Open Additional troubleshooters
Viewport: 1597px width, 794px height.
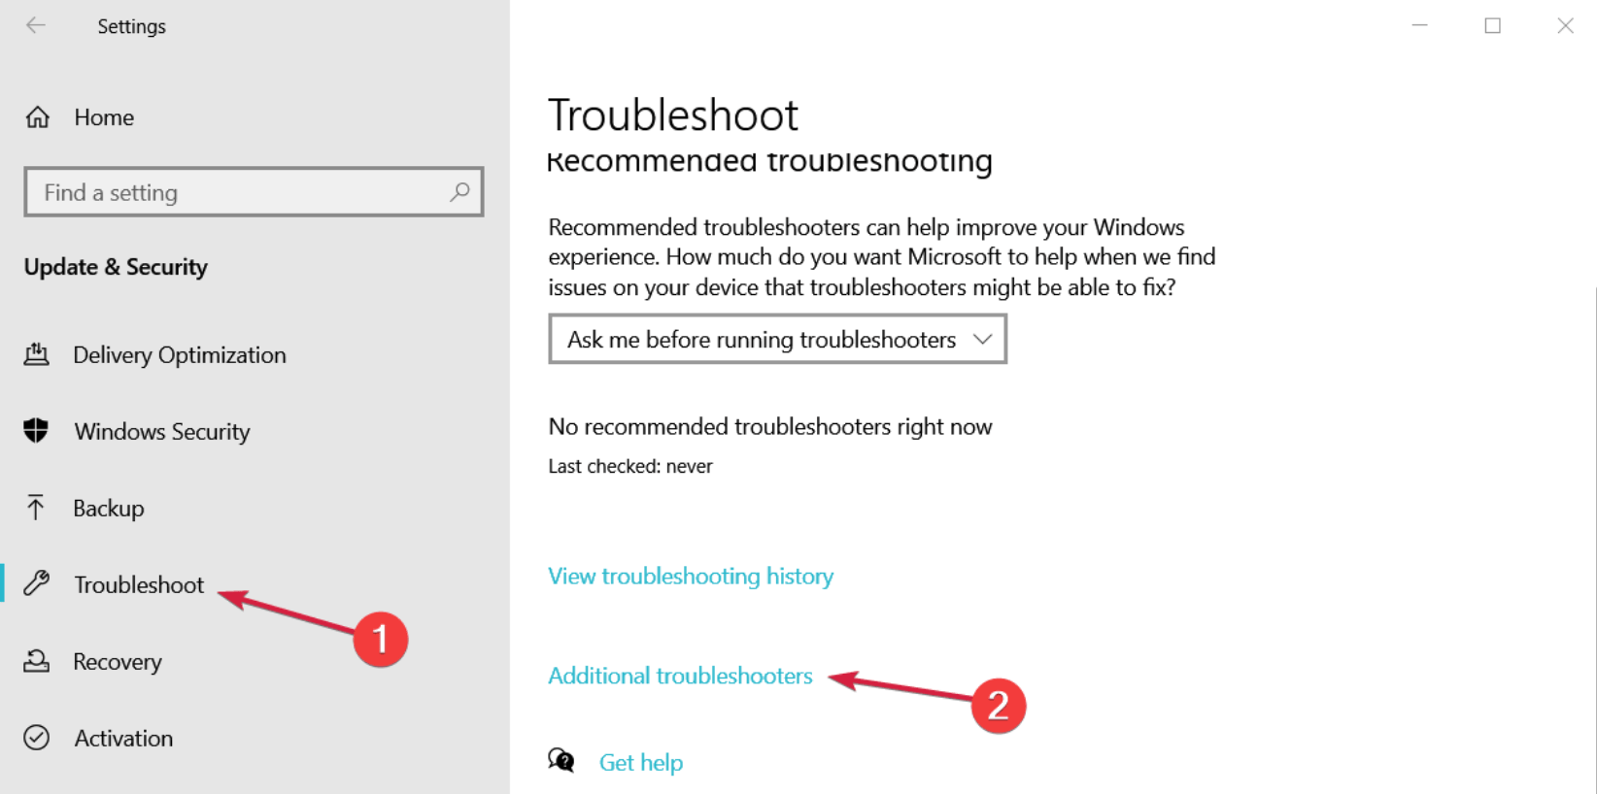[680, 675]
